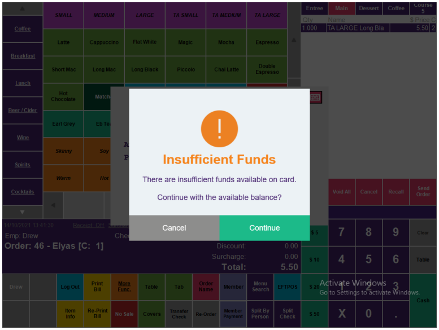Toggle the Receipt: Off setting
Screen dimensions: 439x330
tap(89, 225)
